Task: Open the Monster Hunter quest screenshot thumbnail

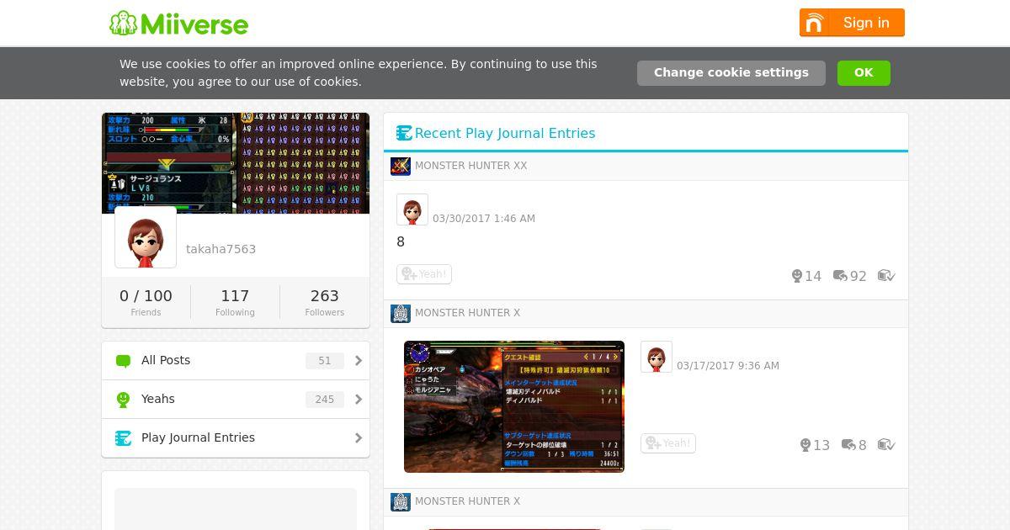Action: point(514,406)
